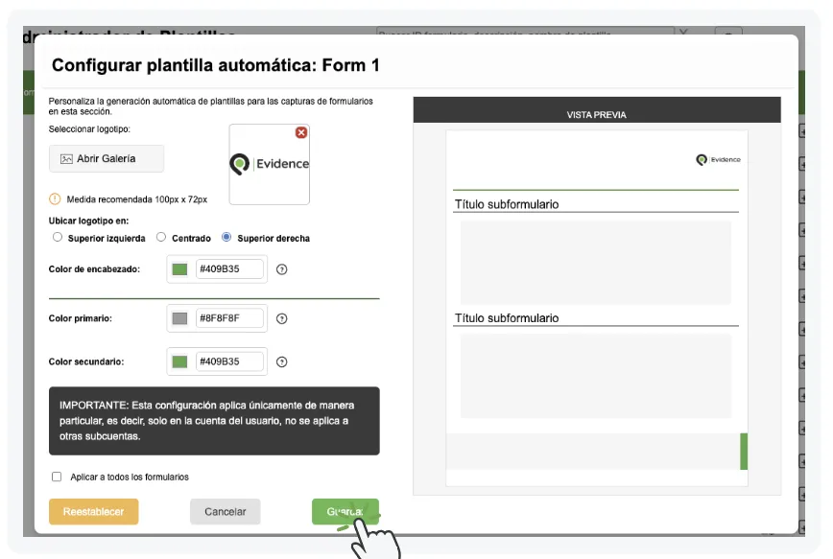Click the IMPORTANTE notice text
This screenshot has width=833, height=559.
pos(206,421)
